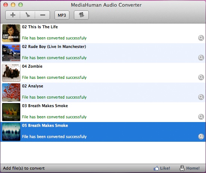Select the track title 04 Zombie

click(x=32, y=66)
